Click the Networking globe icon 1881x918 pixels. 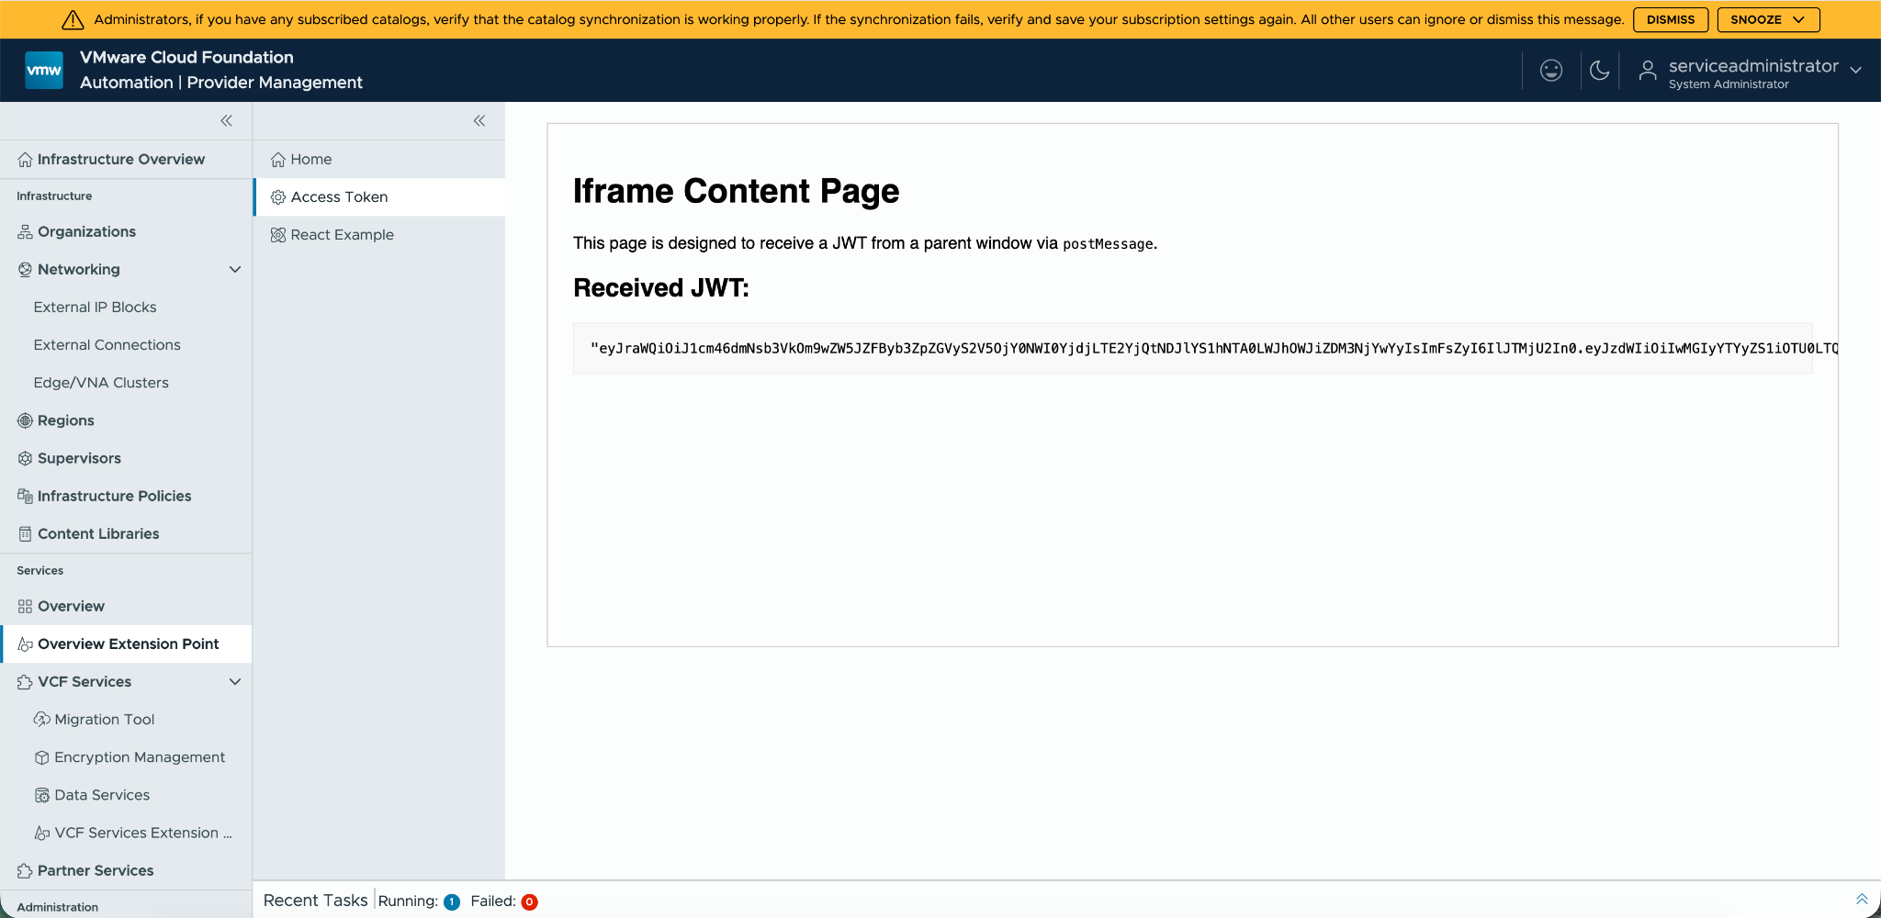[25, 270]
